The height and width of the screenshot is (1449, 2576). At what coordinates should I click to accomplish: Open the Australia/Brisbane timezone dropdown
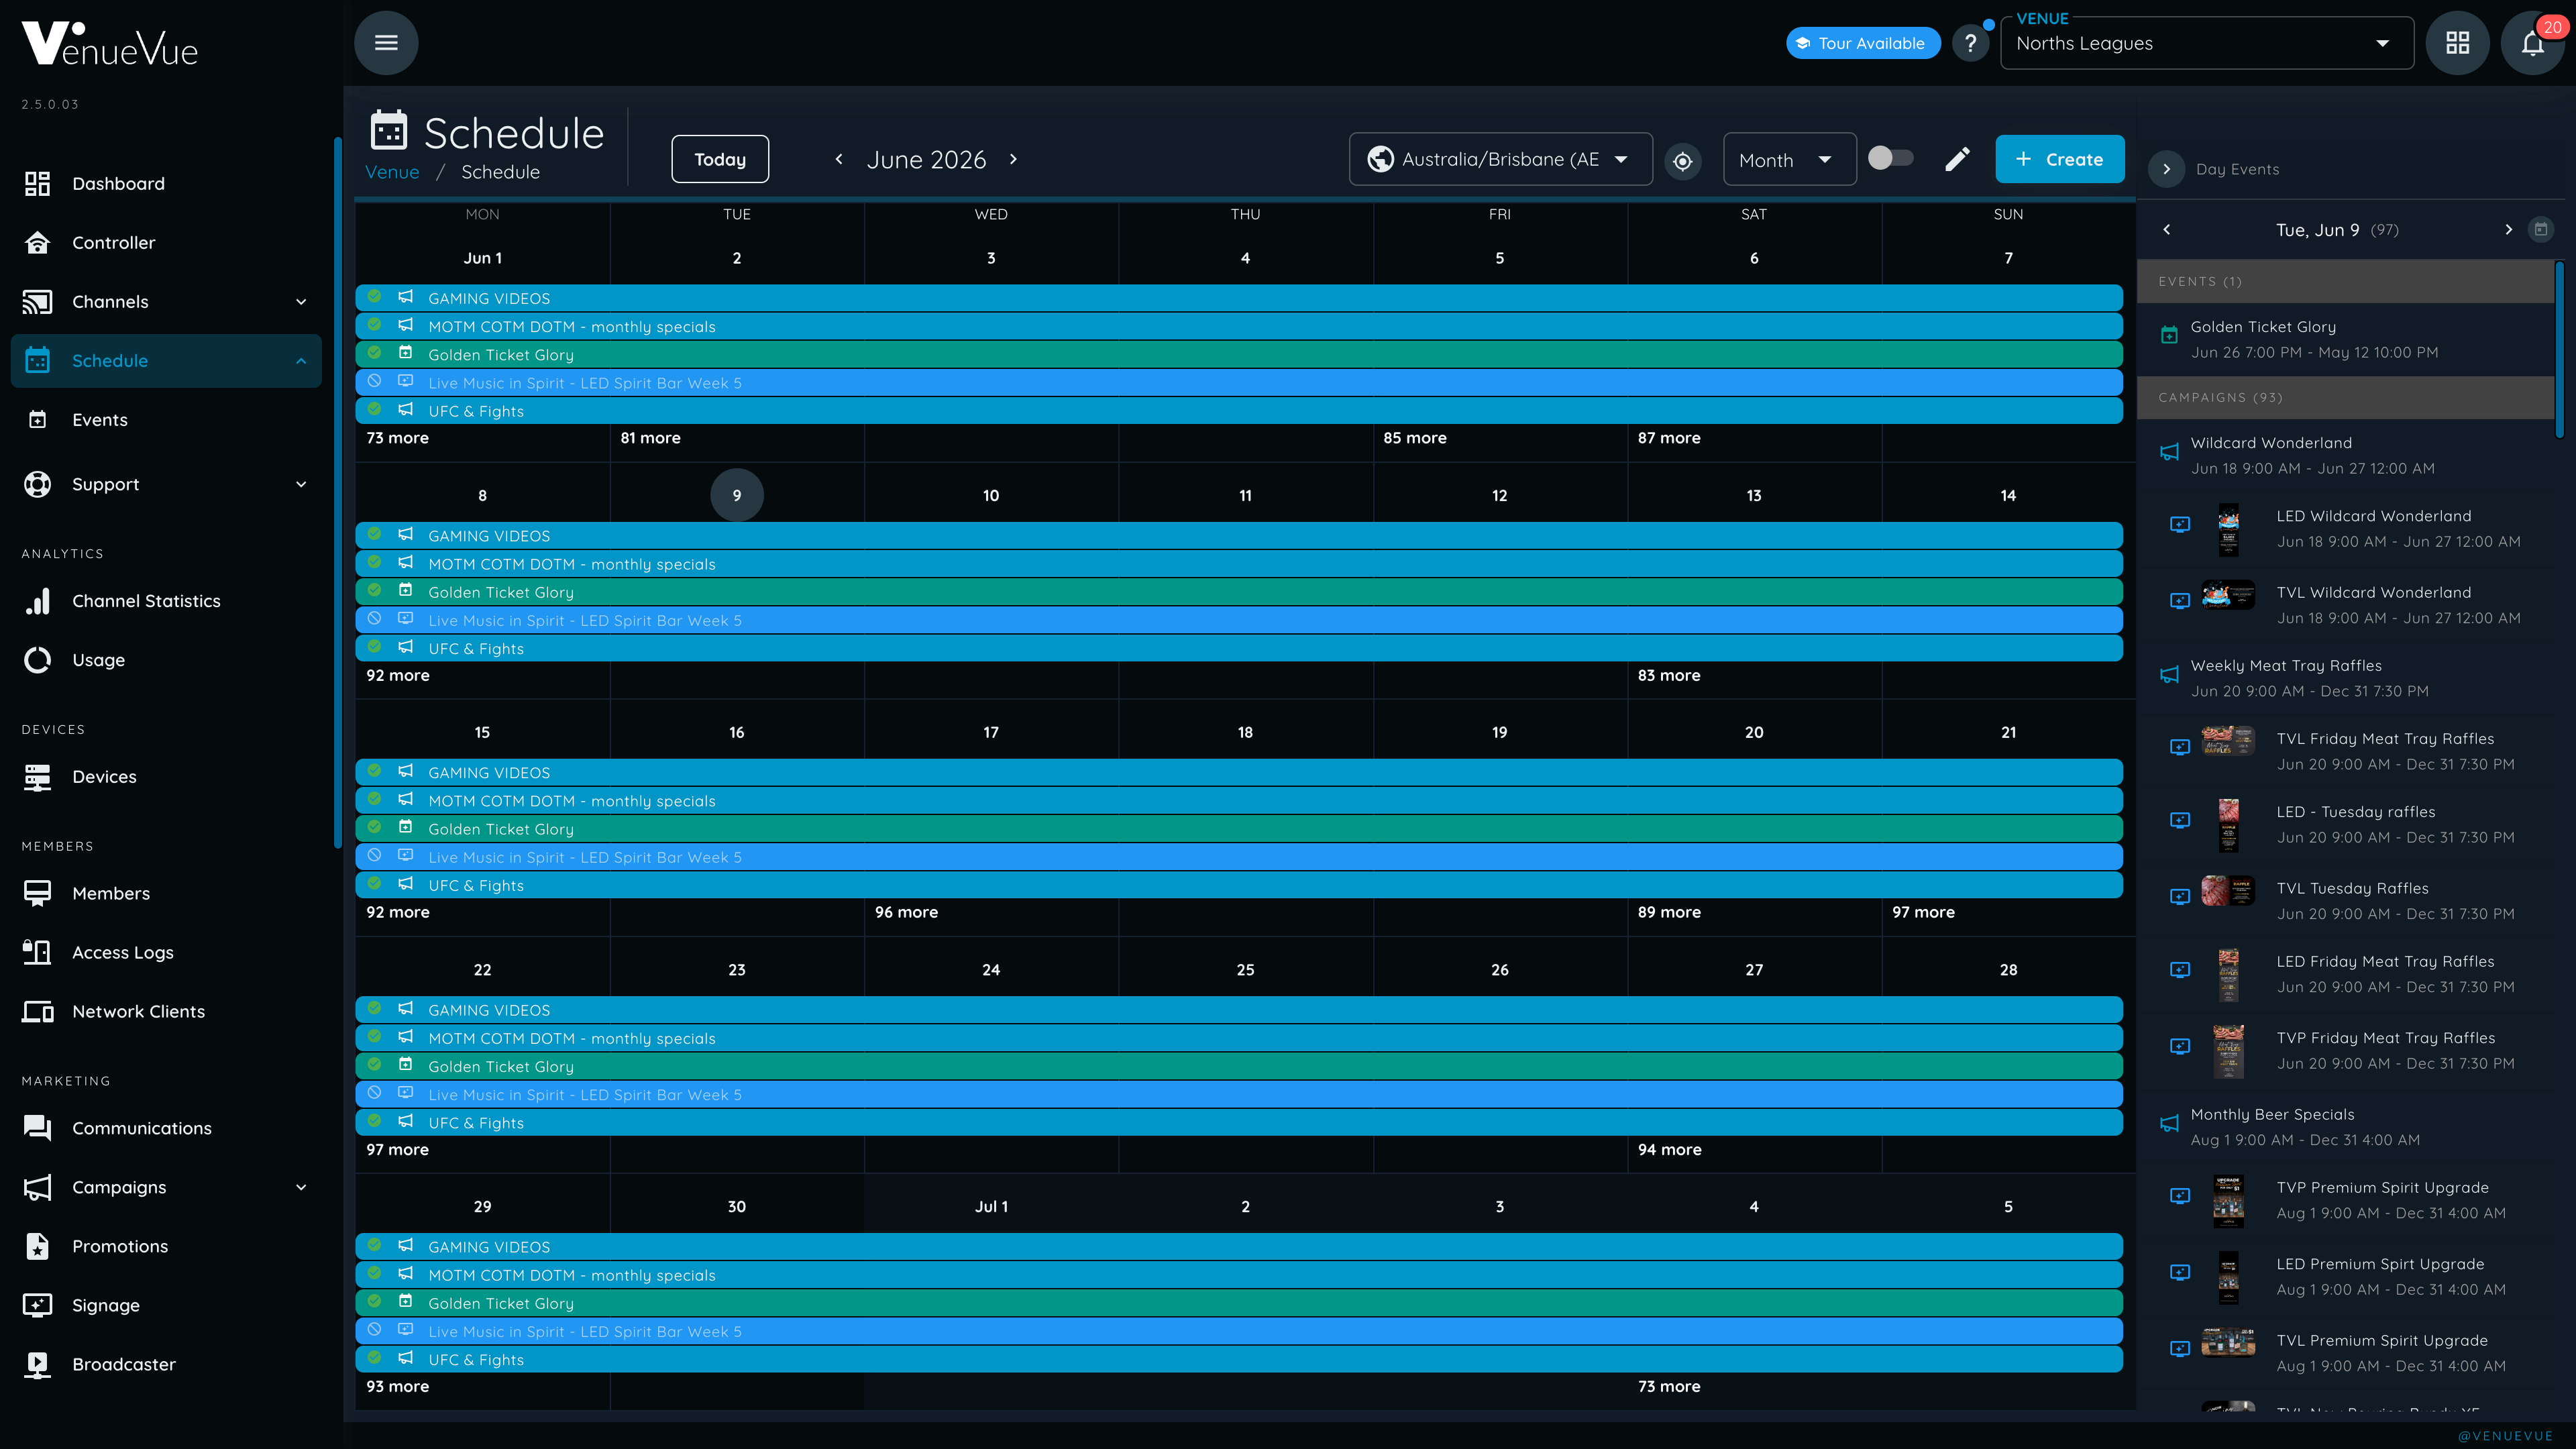[x=1500, y=159]
